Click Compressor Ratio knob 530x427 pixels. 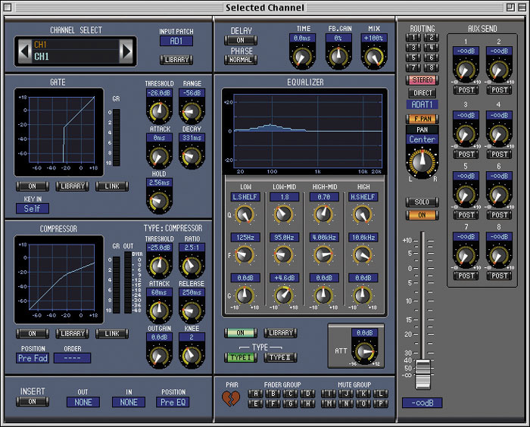point(192,266)
